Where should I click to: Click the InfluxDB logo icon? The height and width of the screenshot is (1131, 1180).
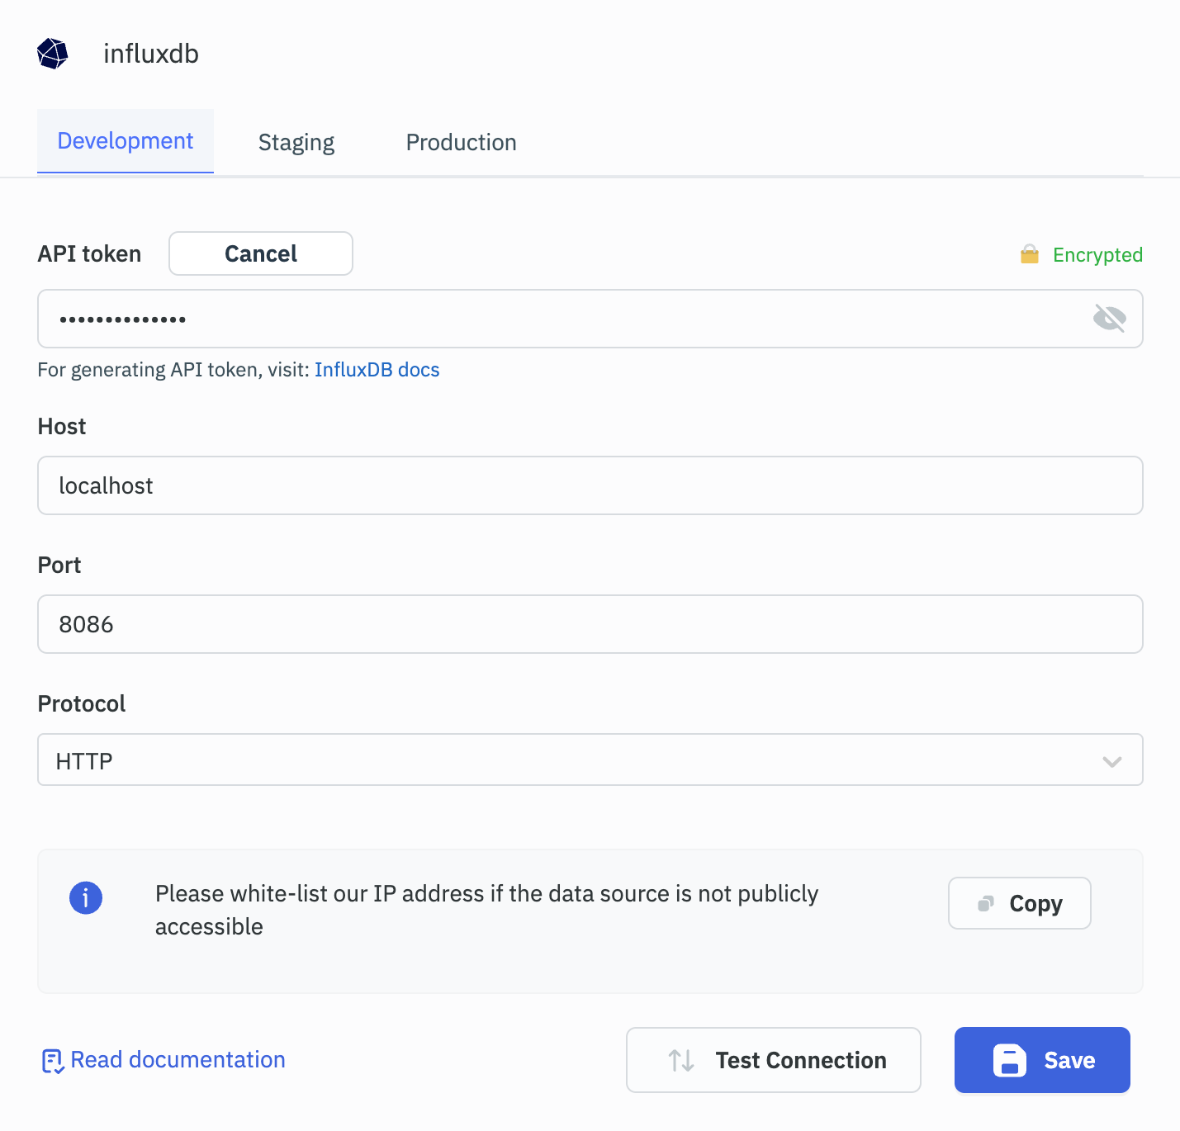53,54
